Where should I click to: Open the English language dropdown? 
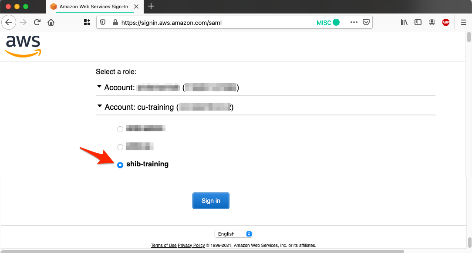[233, 234]
